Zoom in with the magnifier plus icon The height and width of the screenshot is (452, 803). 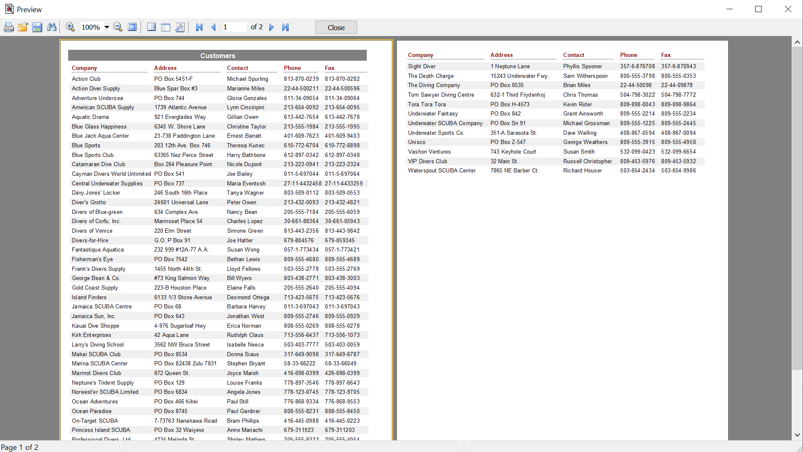(x=70, y=27)
